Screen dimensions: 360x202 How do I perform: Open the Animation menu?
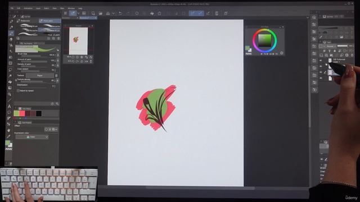pos(28,8)
